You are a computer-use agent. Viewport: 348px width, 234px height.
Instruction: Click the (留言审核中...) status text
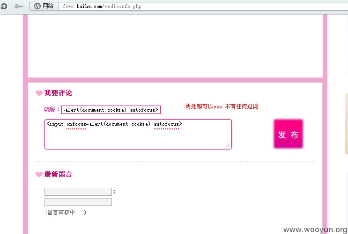click(x=66, y=213)
